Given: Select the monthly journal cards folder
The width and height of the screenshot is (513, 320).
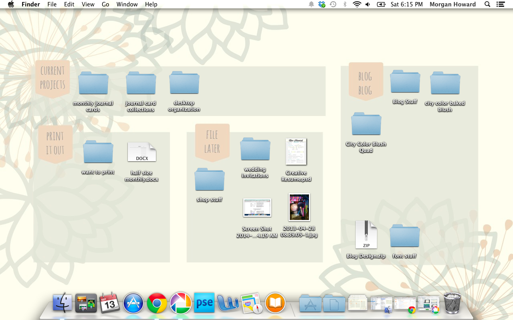Looking at the screenshot, I should pyautogui.click(x=93, y=83).
